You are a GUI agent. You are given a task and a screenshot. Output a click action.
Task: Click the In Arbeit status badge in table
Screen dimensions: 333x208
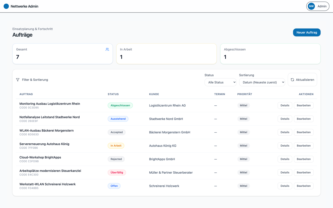116,146
